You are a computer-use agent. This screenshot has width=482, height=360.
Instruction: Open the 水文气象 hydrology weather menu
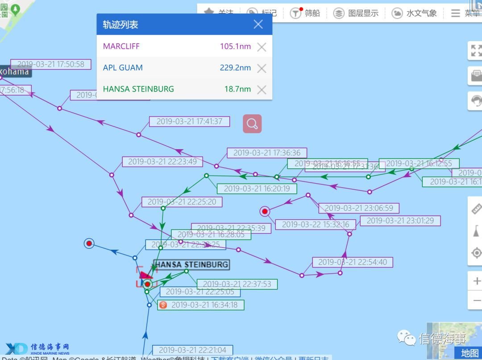click(x=414, y=13)
